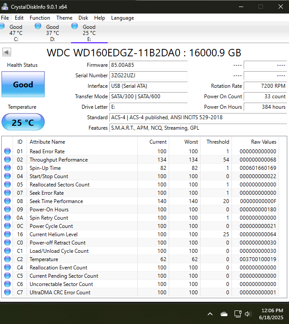Viewport: 289px width, 324px height.
Task: Click status orb for Current Pending Sector Count
Action: 7,276
